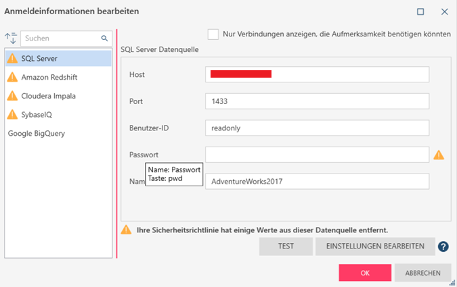Enable 'Nur Verbindungen anzeigen' checkbox
The height and width of the screenshot is (287, 457).
point(213,34)
